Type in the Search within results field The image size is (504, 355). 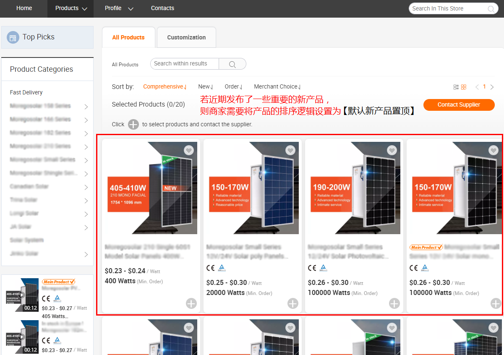click(x=185, y=64)
